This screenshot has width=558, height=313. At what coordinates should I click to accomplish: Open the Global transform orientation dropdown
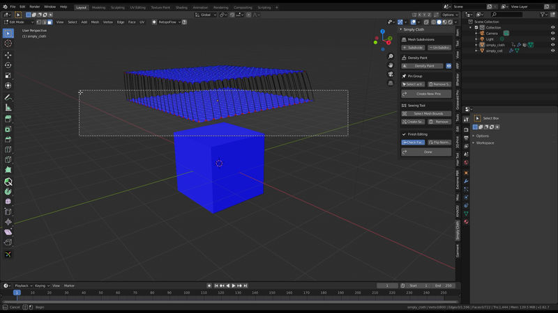(206, 15)
